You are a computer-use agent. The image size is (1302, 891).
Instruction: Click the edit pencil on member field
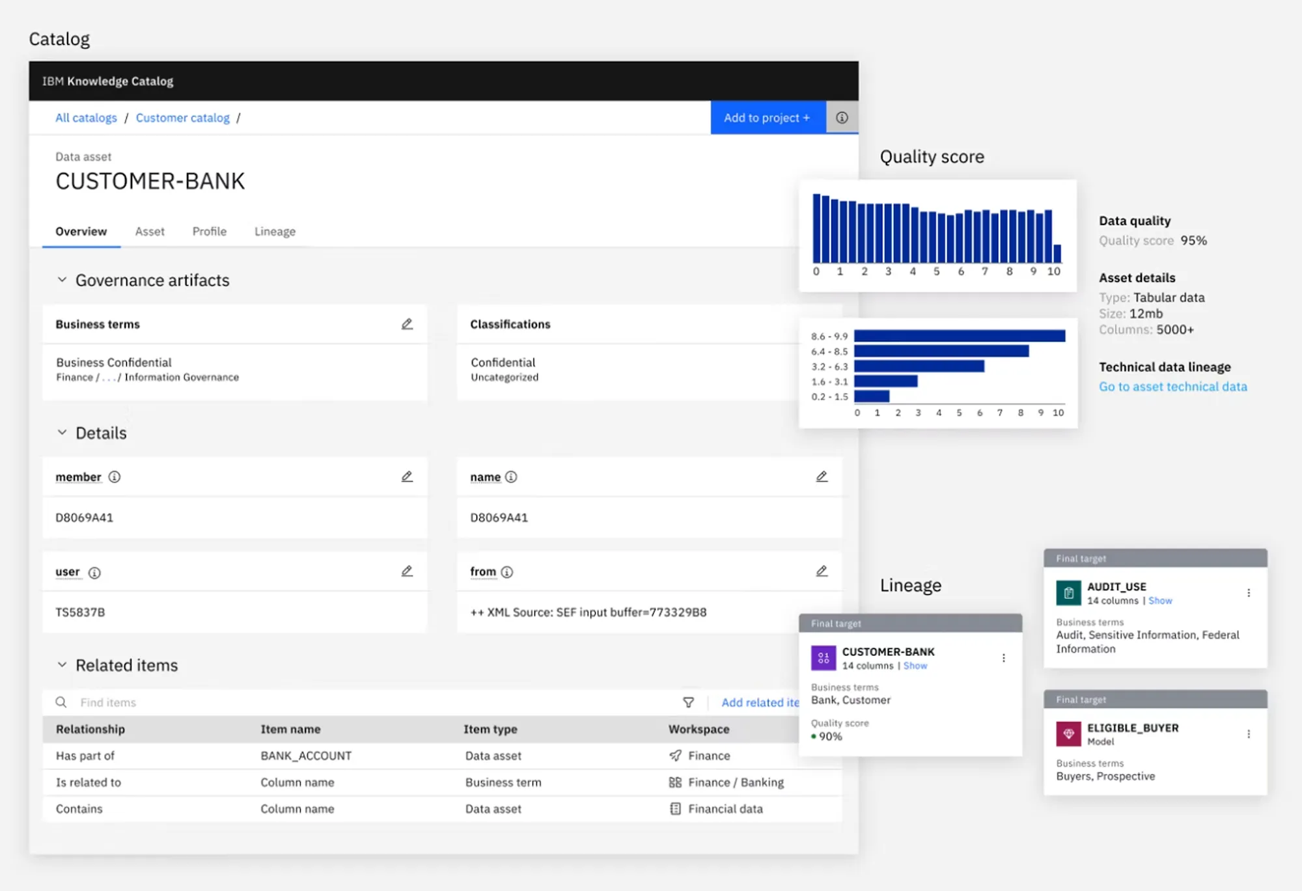coord(407,476)
